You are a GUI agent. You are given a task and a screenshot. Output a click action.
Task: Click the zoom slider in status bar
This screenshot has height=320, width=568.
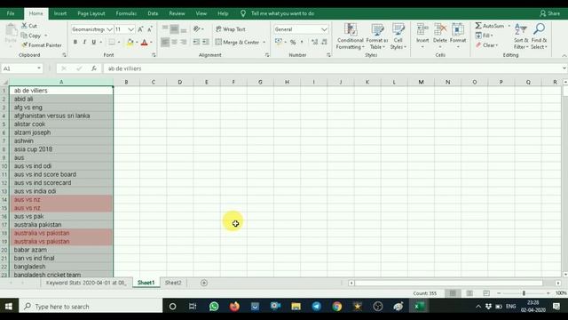[x=524, y=293]
